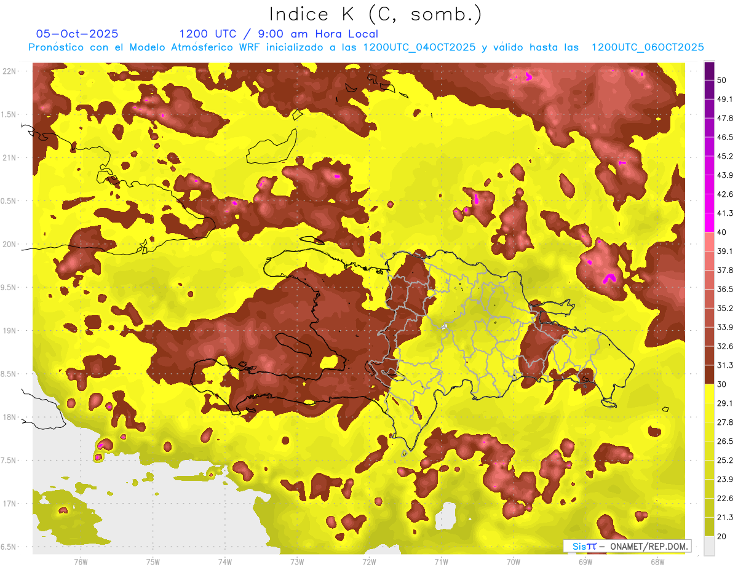Select colorbar label '26.5'
The height and width of the screenshot is (570, 738).
pos(724,441)
